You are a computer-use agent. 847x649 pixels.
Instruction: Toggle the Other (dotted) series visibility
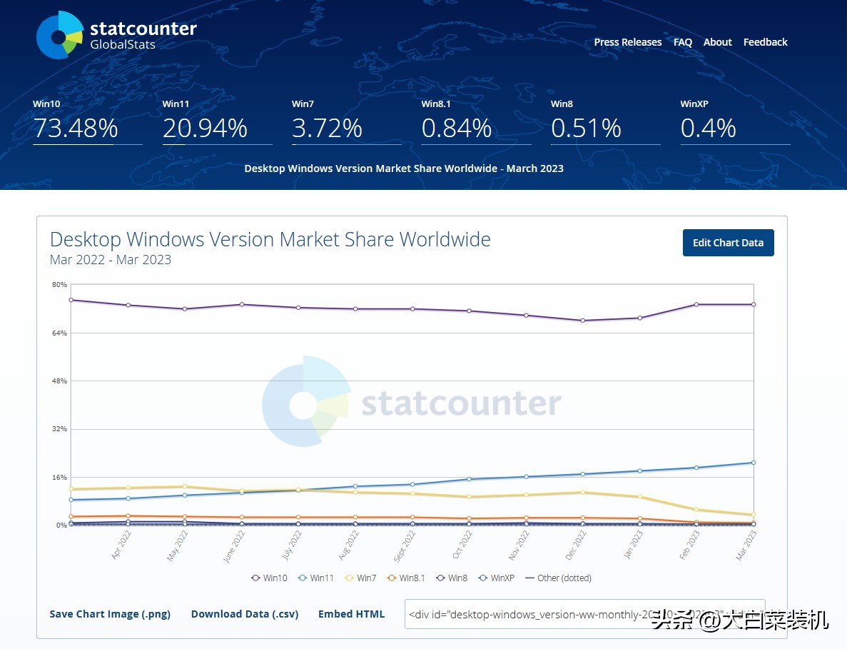[558, 578]
